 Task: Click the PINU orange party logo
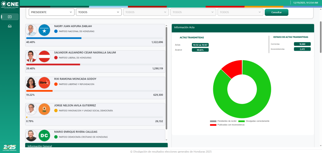pos(44,109)
